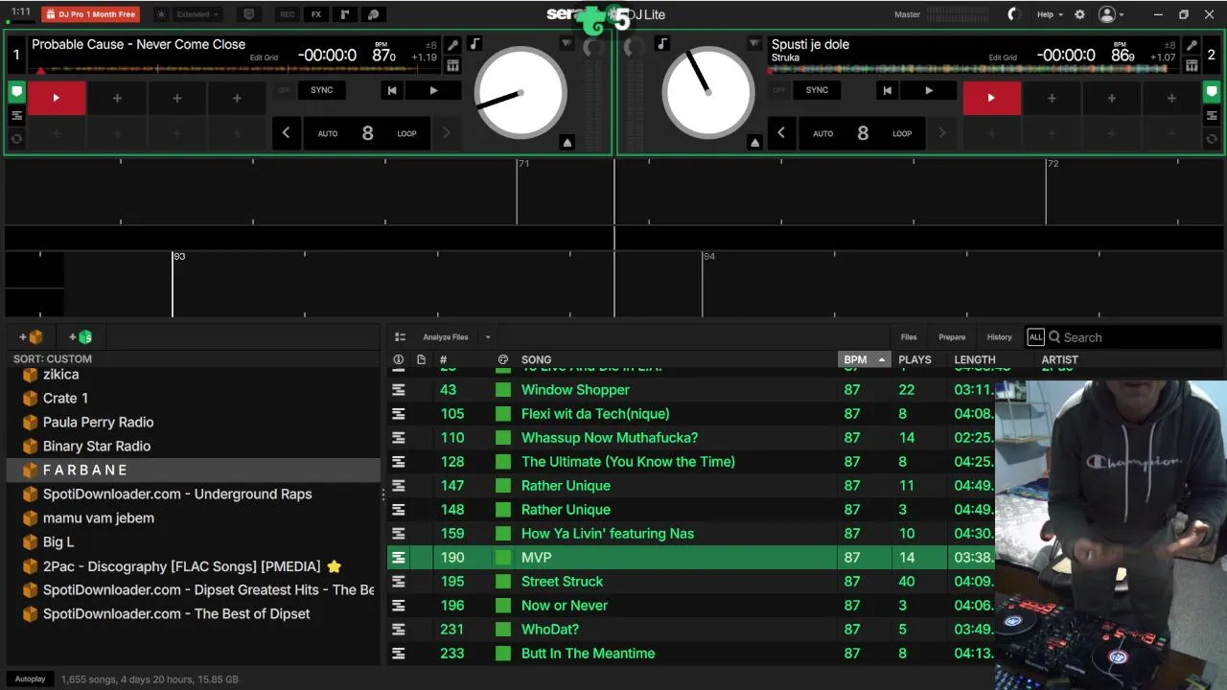This screenshot has height=690, width=1227.
Task: Focus the library Search field
Action: tap(1131, 337)
